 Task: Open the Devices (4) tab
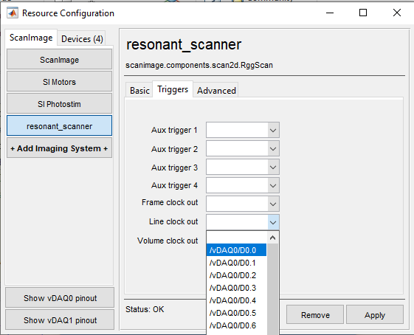(82, 39)
